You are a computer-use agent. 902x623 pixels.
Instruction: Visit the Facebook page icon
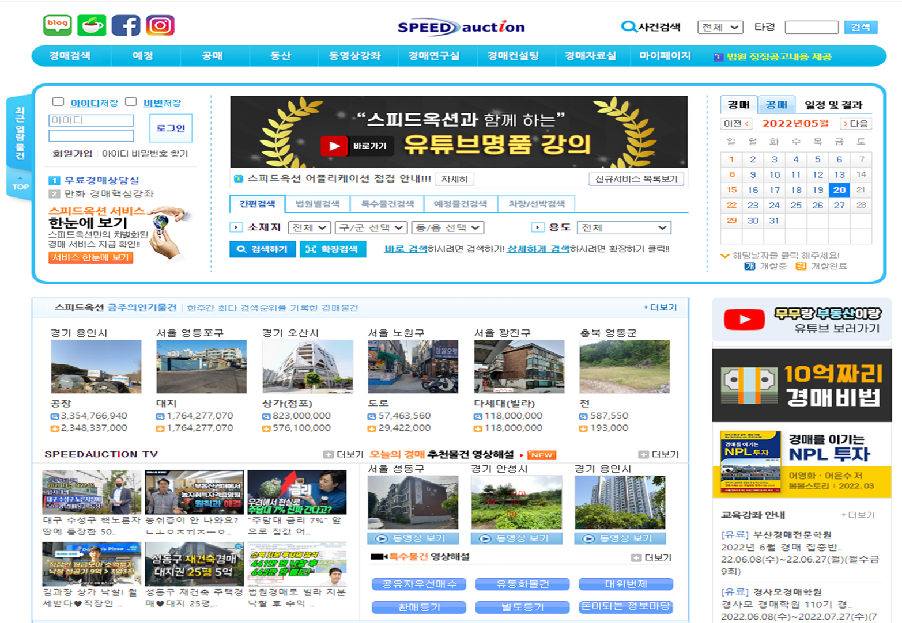click(x=126, y=25)
